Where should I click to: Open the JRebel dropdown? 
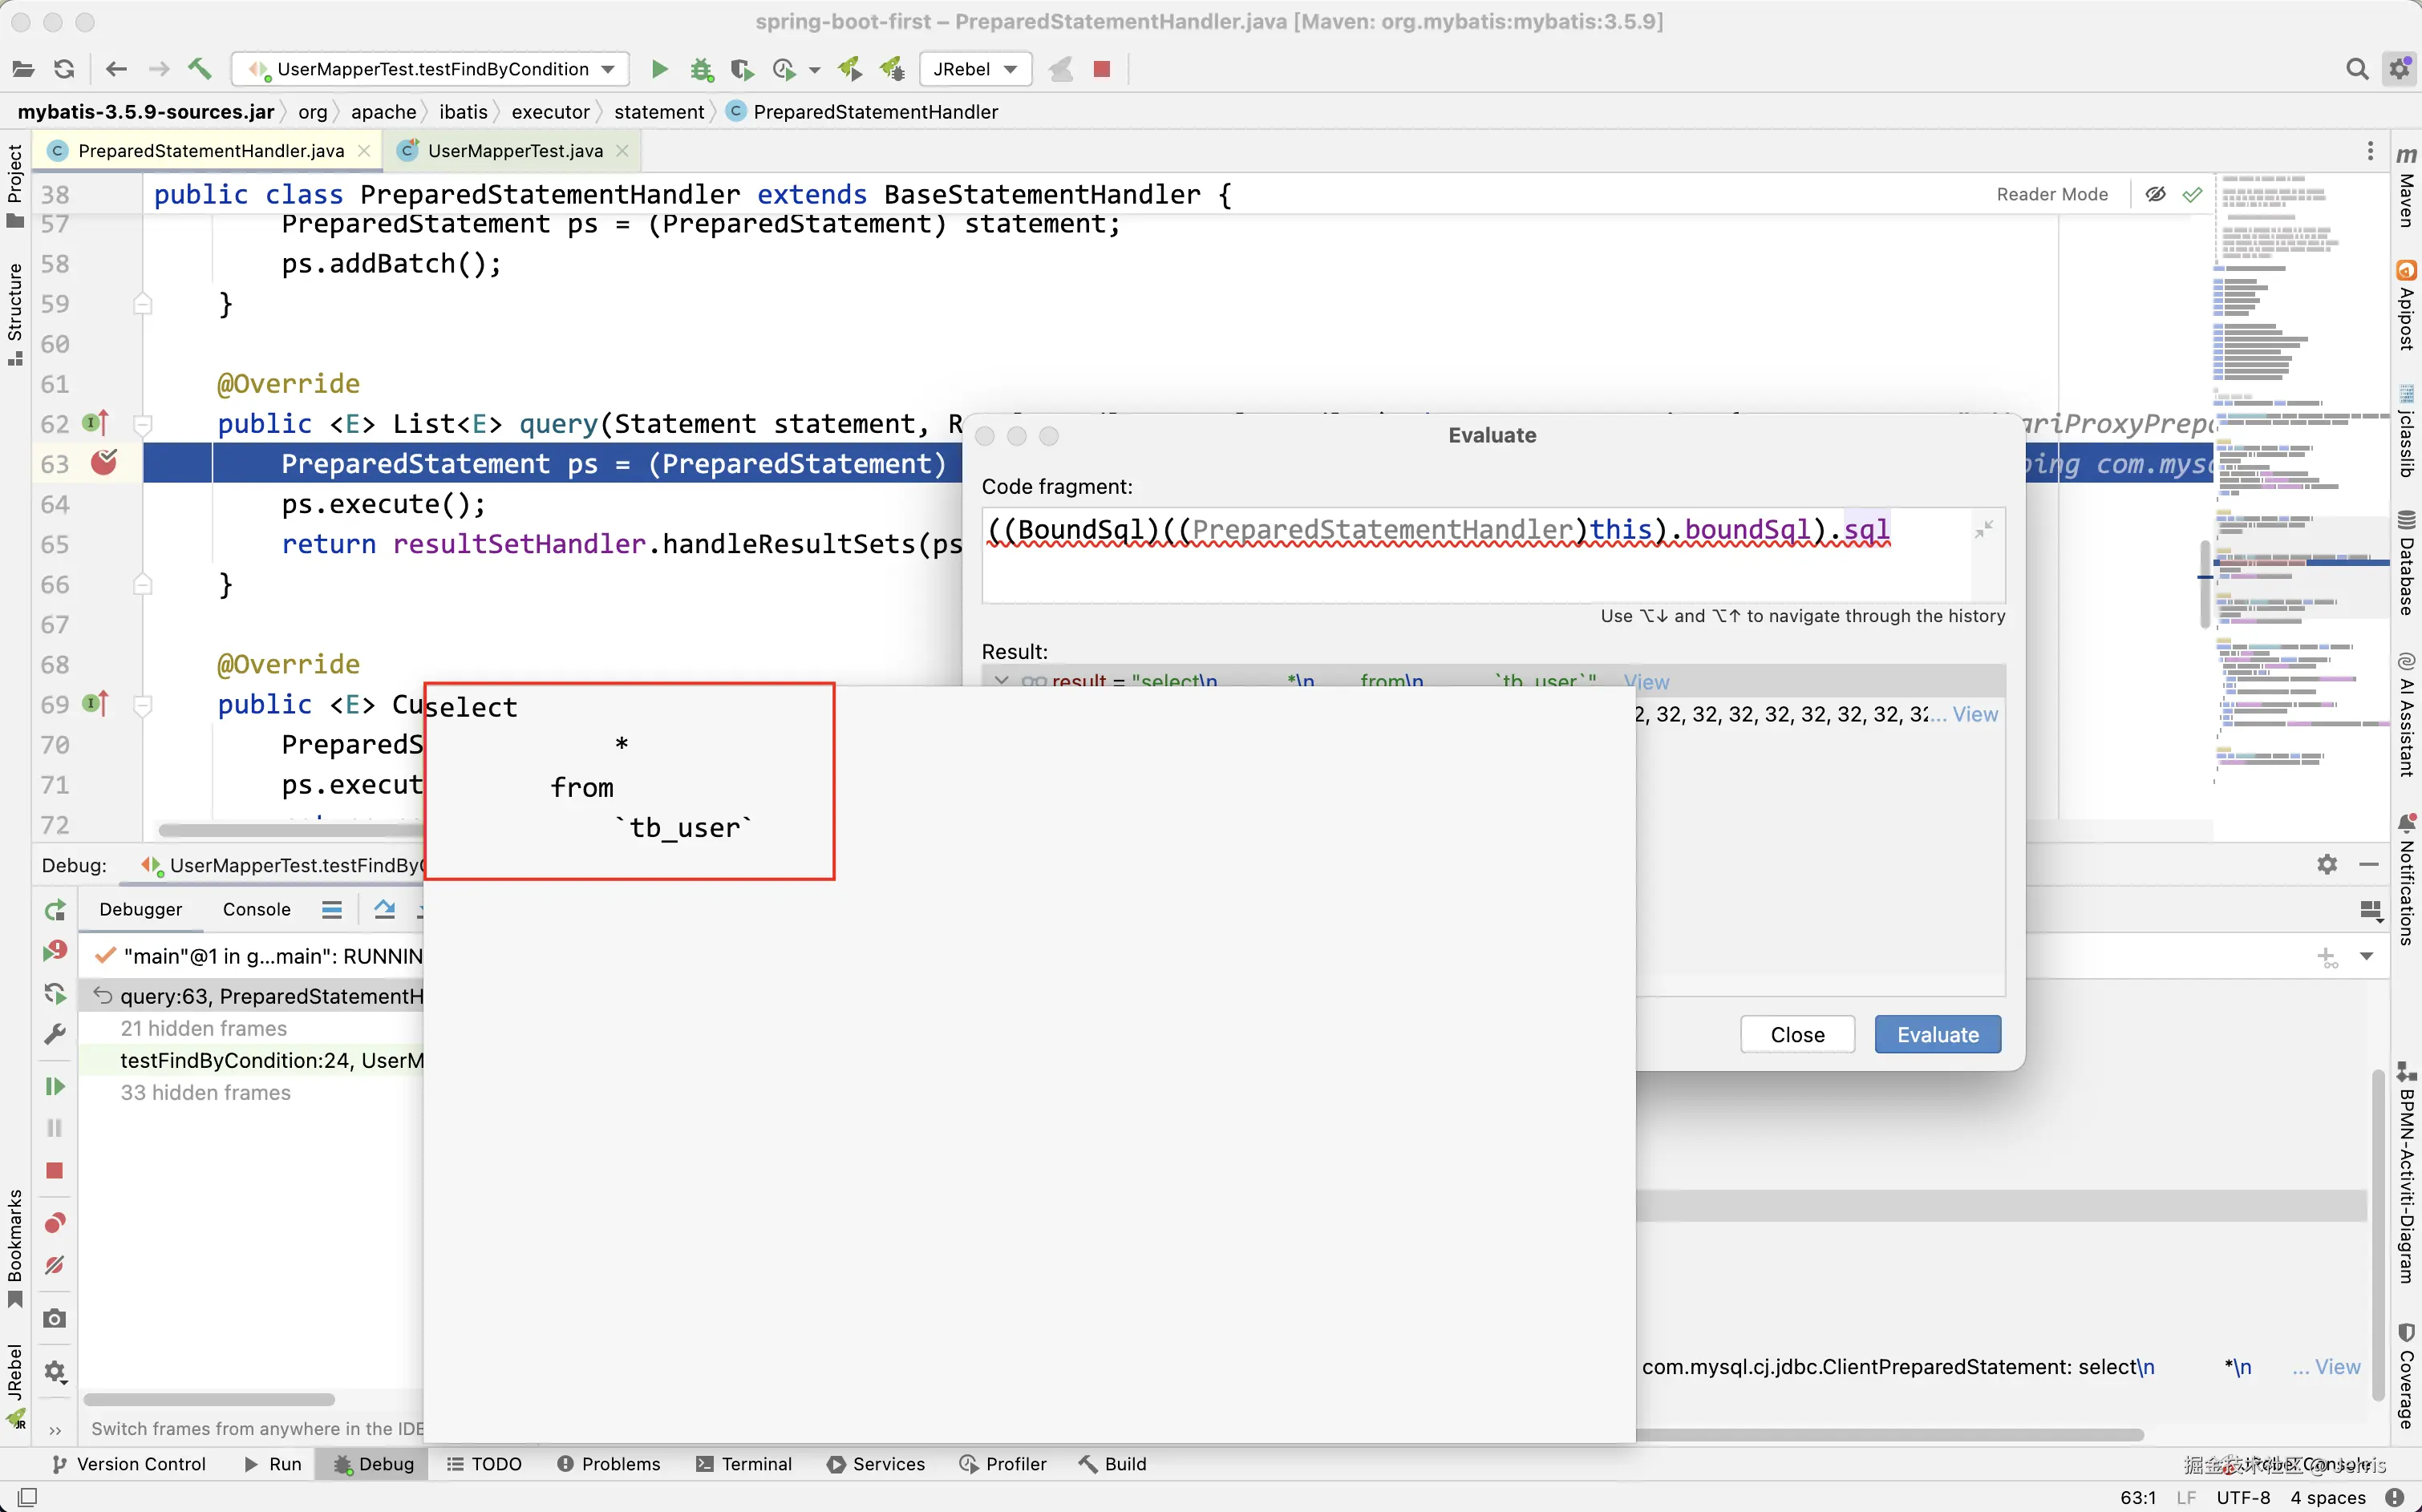coord(974,69)
